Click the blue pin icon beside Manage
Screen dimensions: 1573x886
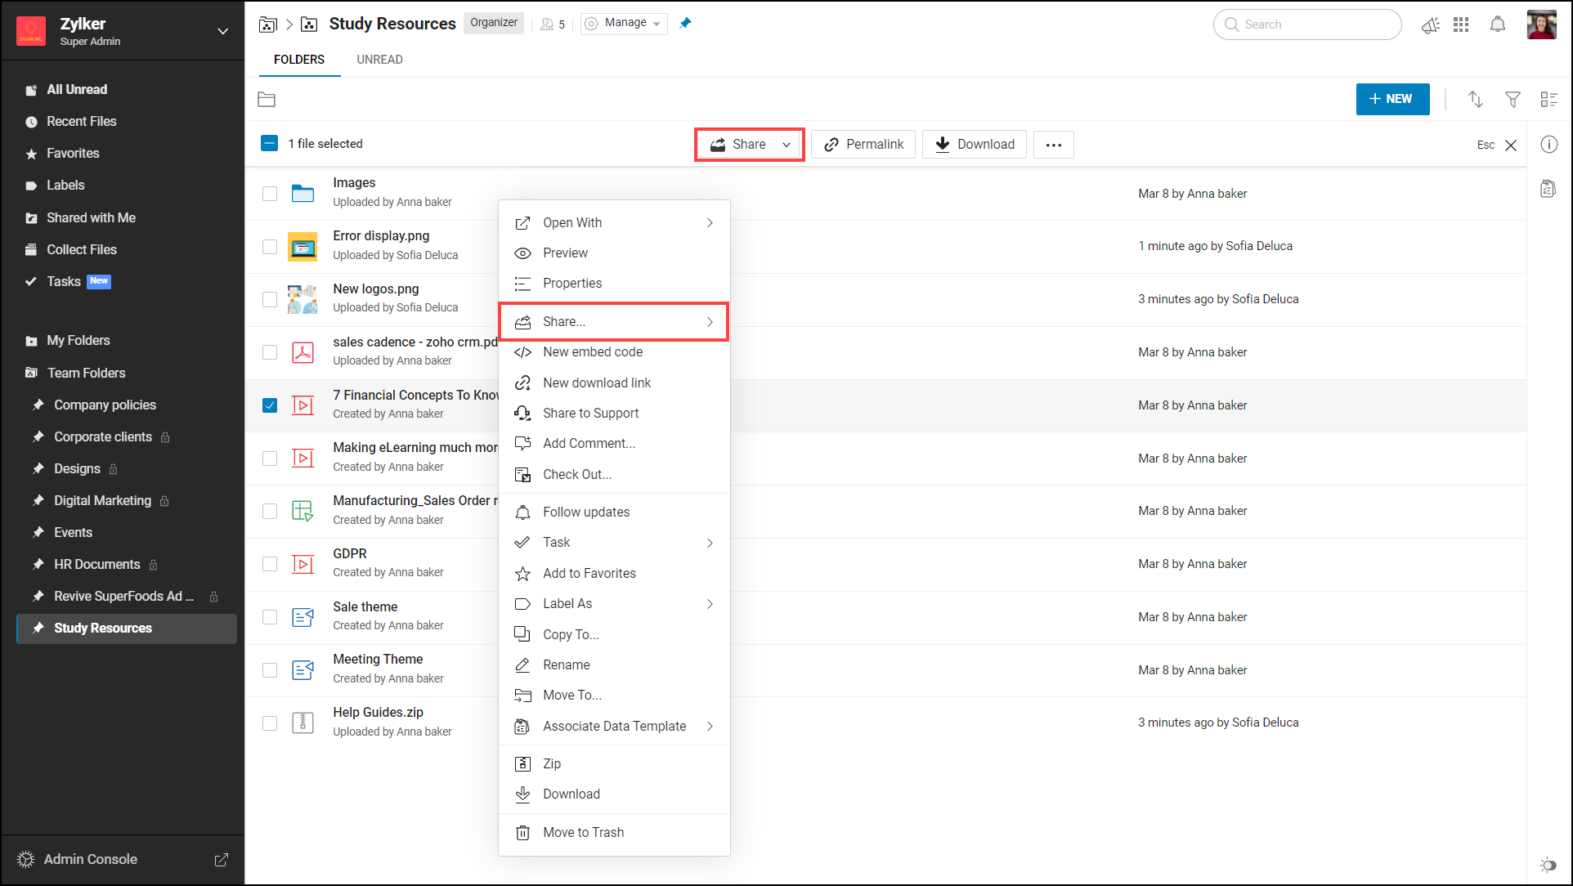(x=685, y=23)
